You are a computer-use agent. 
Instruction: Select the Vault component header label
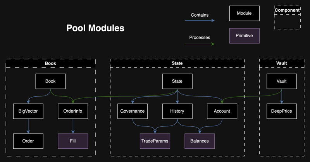click(x=282, y=63)
